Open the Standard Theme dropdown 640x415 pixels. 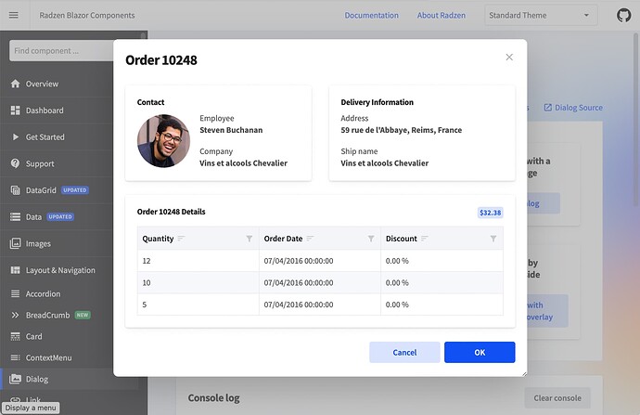pyautogui.click(x=541, y=16)
